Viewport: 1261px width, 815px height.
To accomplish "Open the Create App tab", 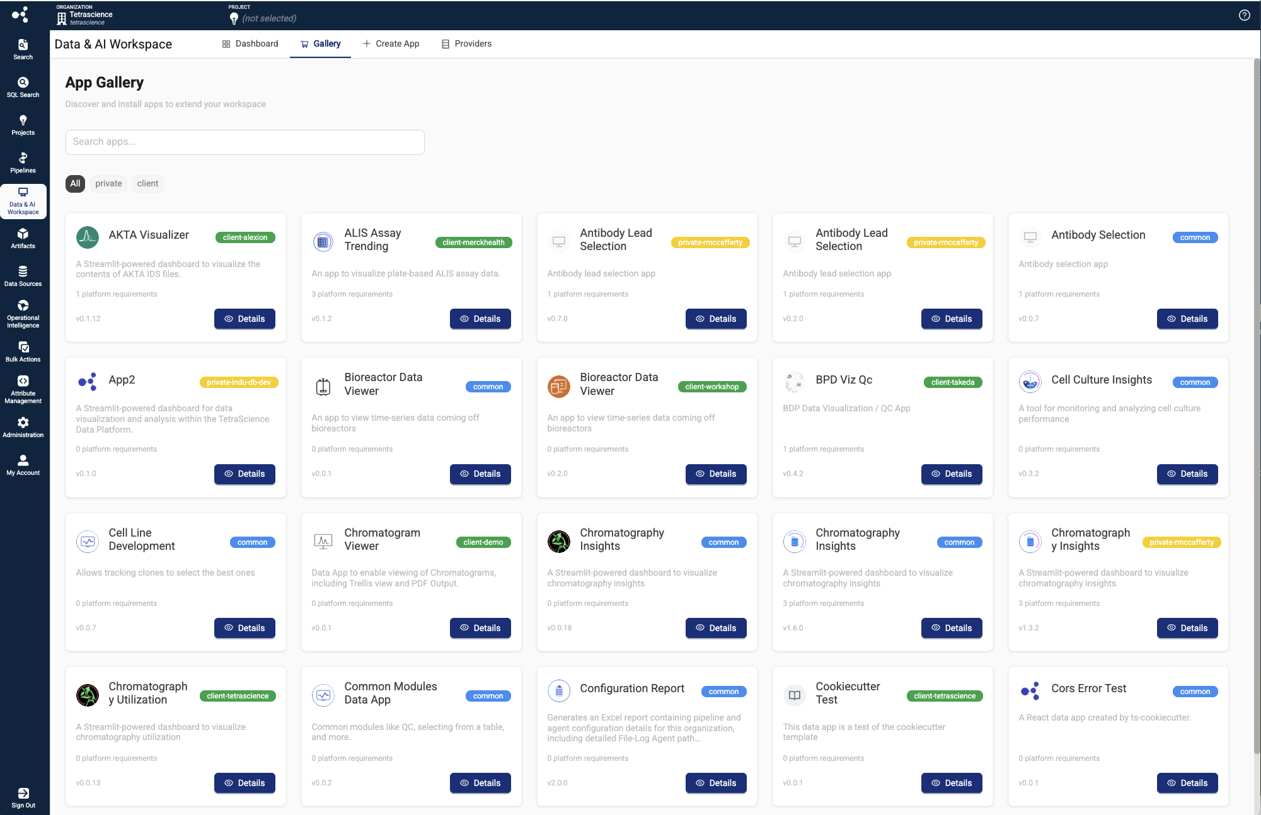I will (391, 43).
